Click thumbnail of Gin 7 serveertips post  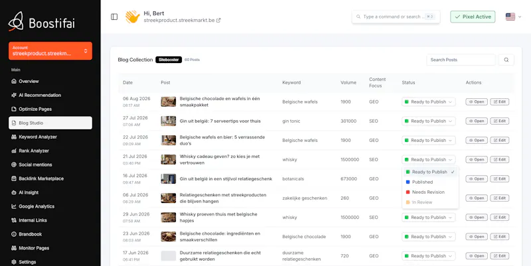(169, 121)
